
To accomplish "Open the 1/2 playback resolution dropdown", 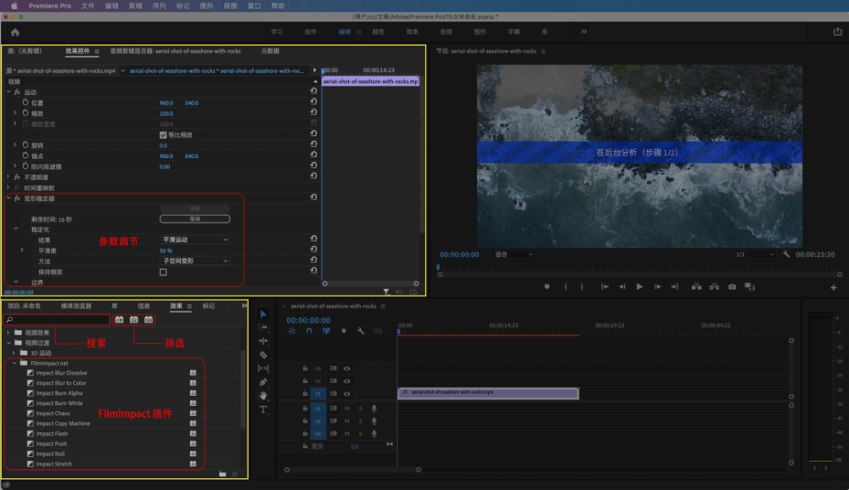I will 755,255.
